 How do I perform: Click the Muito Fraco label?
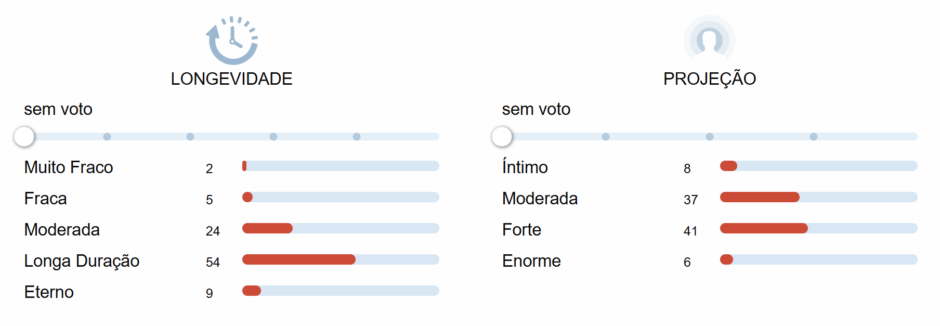tap(69, 167)
